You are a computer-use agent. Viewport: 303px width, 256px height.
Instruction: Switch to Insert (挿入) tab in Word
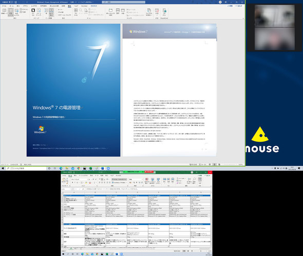(x=18, y=6)
